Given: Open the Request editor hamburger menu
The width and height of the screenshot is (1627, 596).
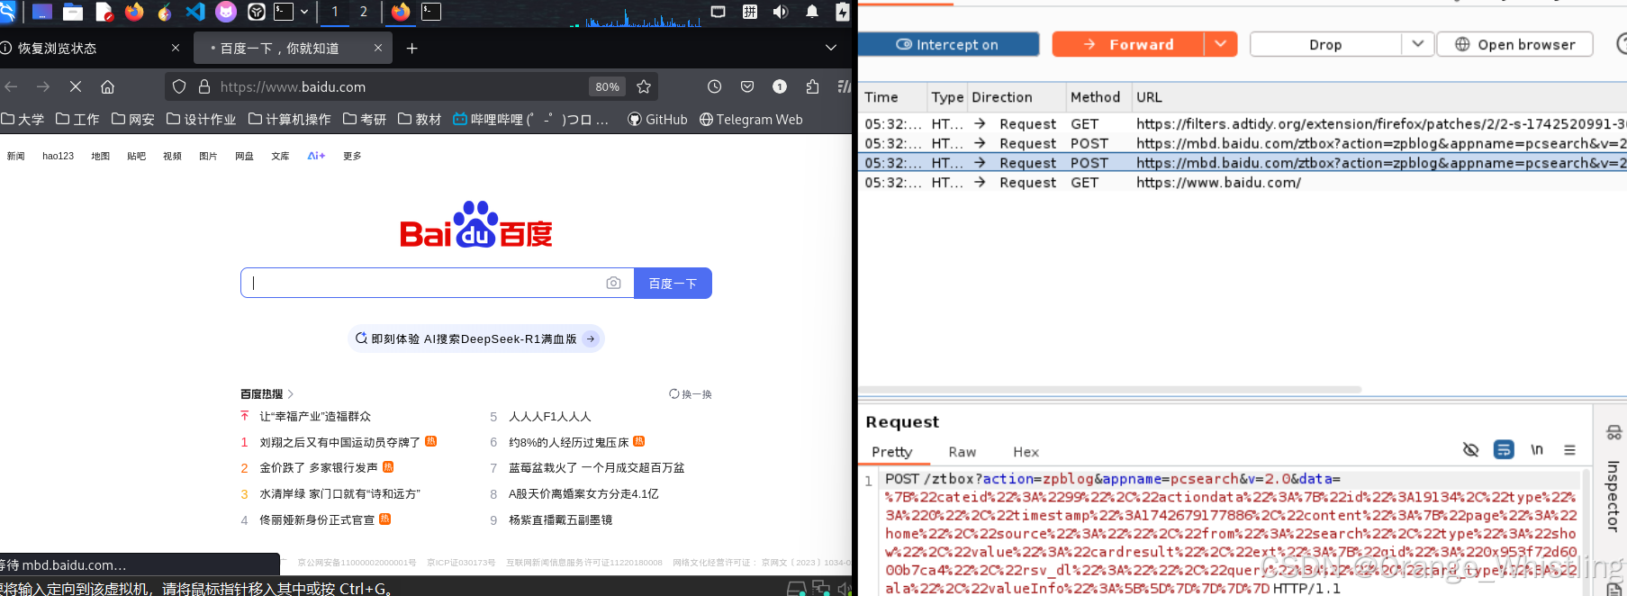Looking at the screenshot, I should (x=1569, y=449).
